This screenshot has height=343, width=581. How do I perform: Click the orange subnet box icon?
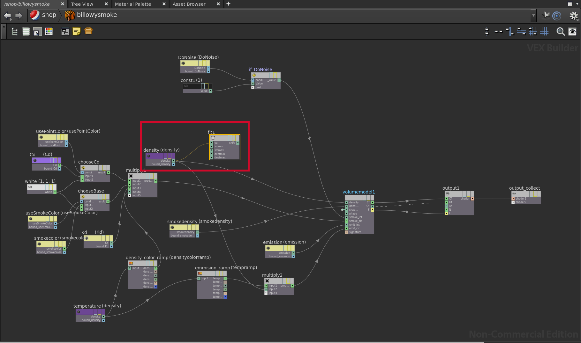tap(88, 31)
